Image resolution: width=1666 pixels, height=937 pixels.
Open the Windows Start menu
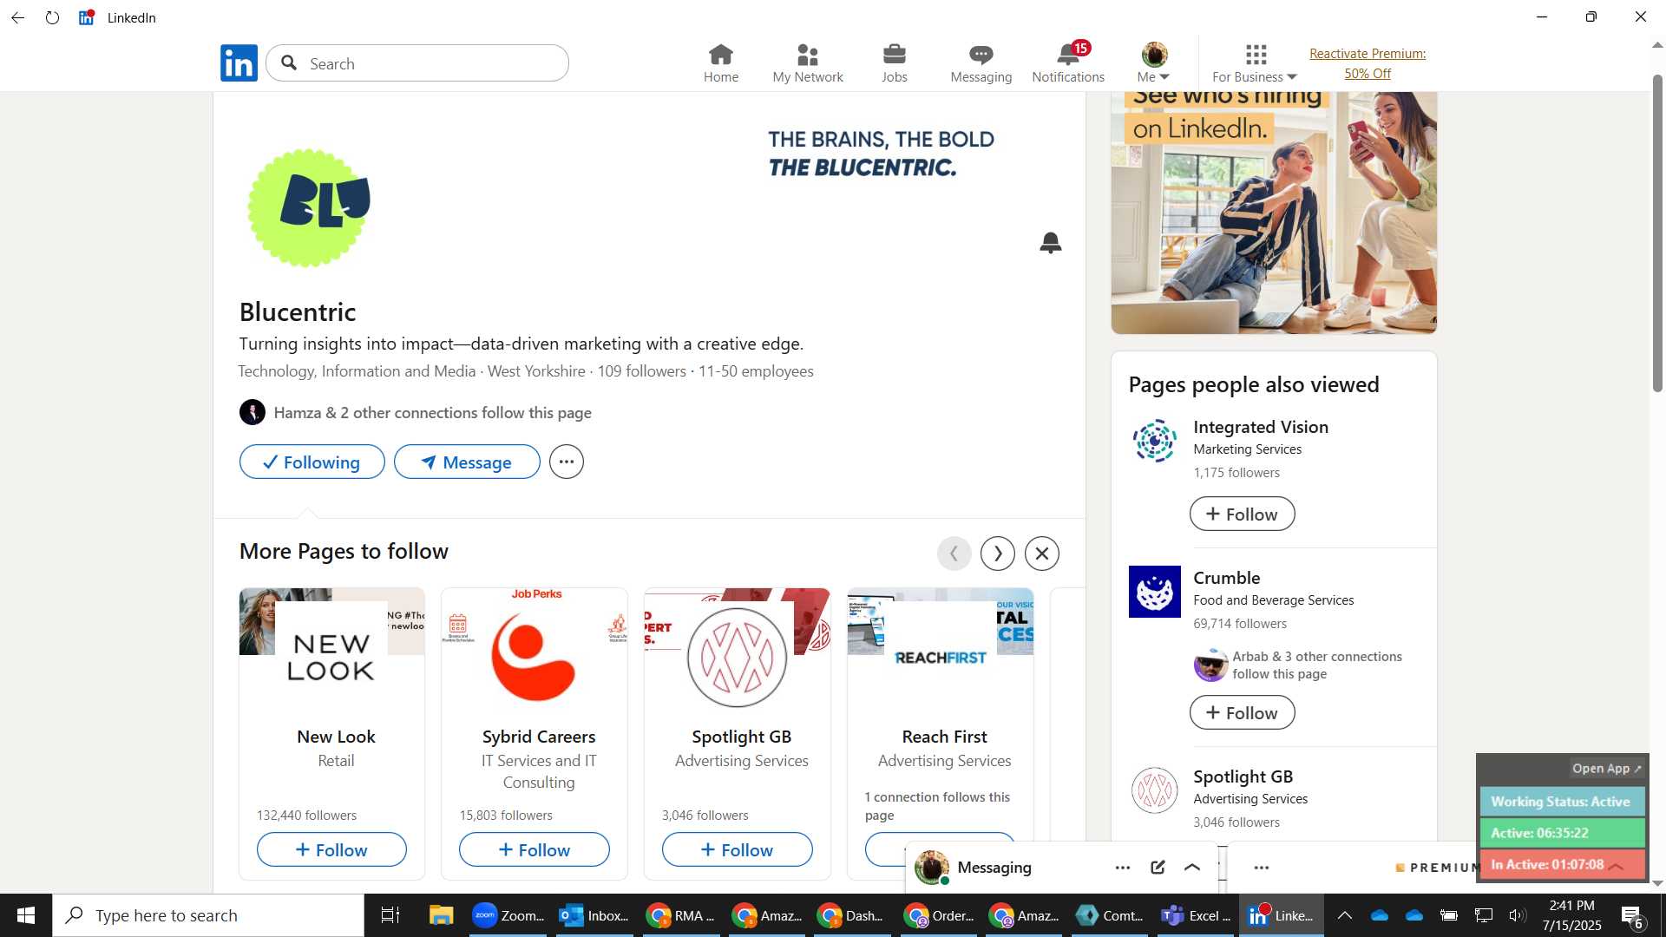(x=26, y=915)
